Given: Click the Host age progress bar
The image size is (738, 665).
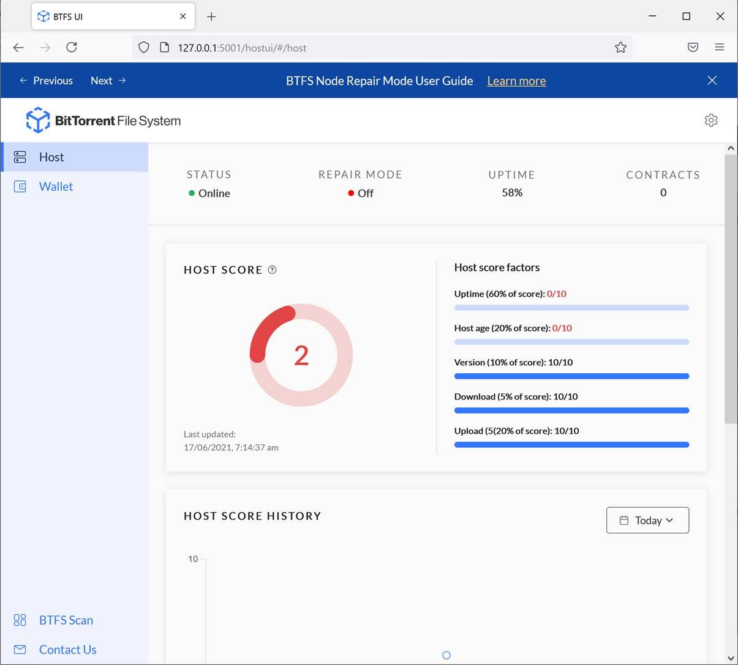Looking at the screenshot, I should [x=571, y=342].
